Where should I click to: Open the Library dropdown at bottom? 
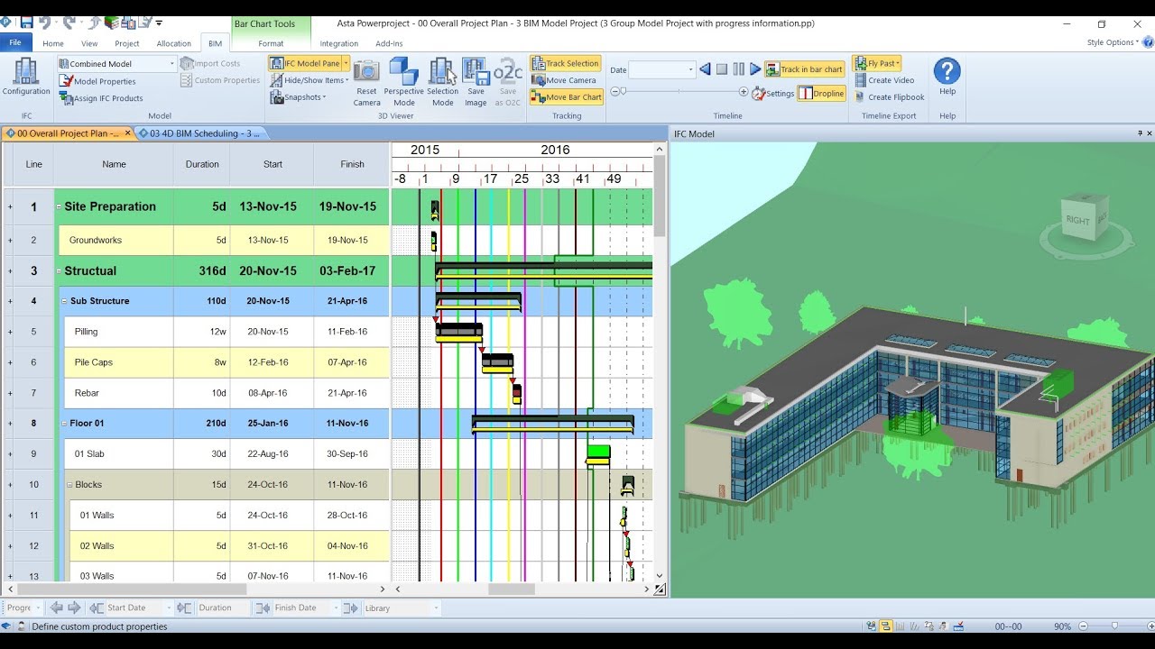pyautogui.click(x=436, y=608)
